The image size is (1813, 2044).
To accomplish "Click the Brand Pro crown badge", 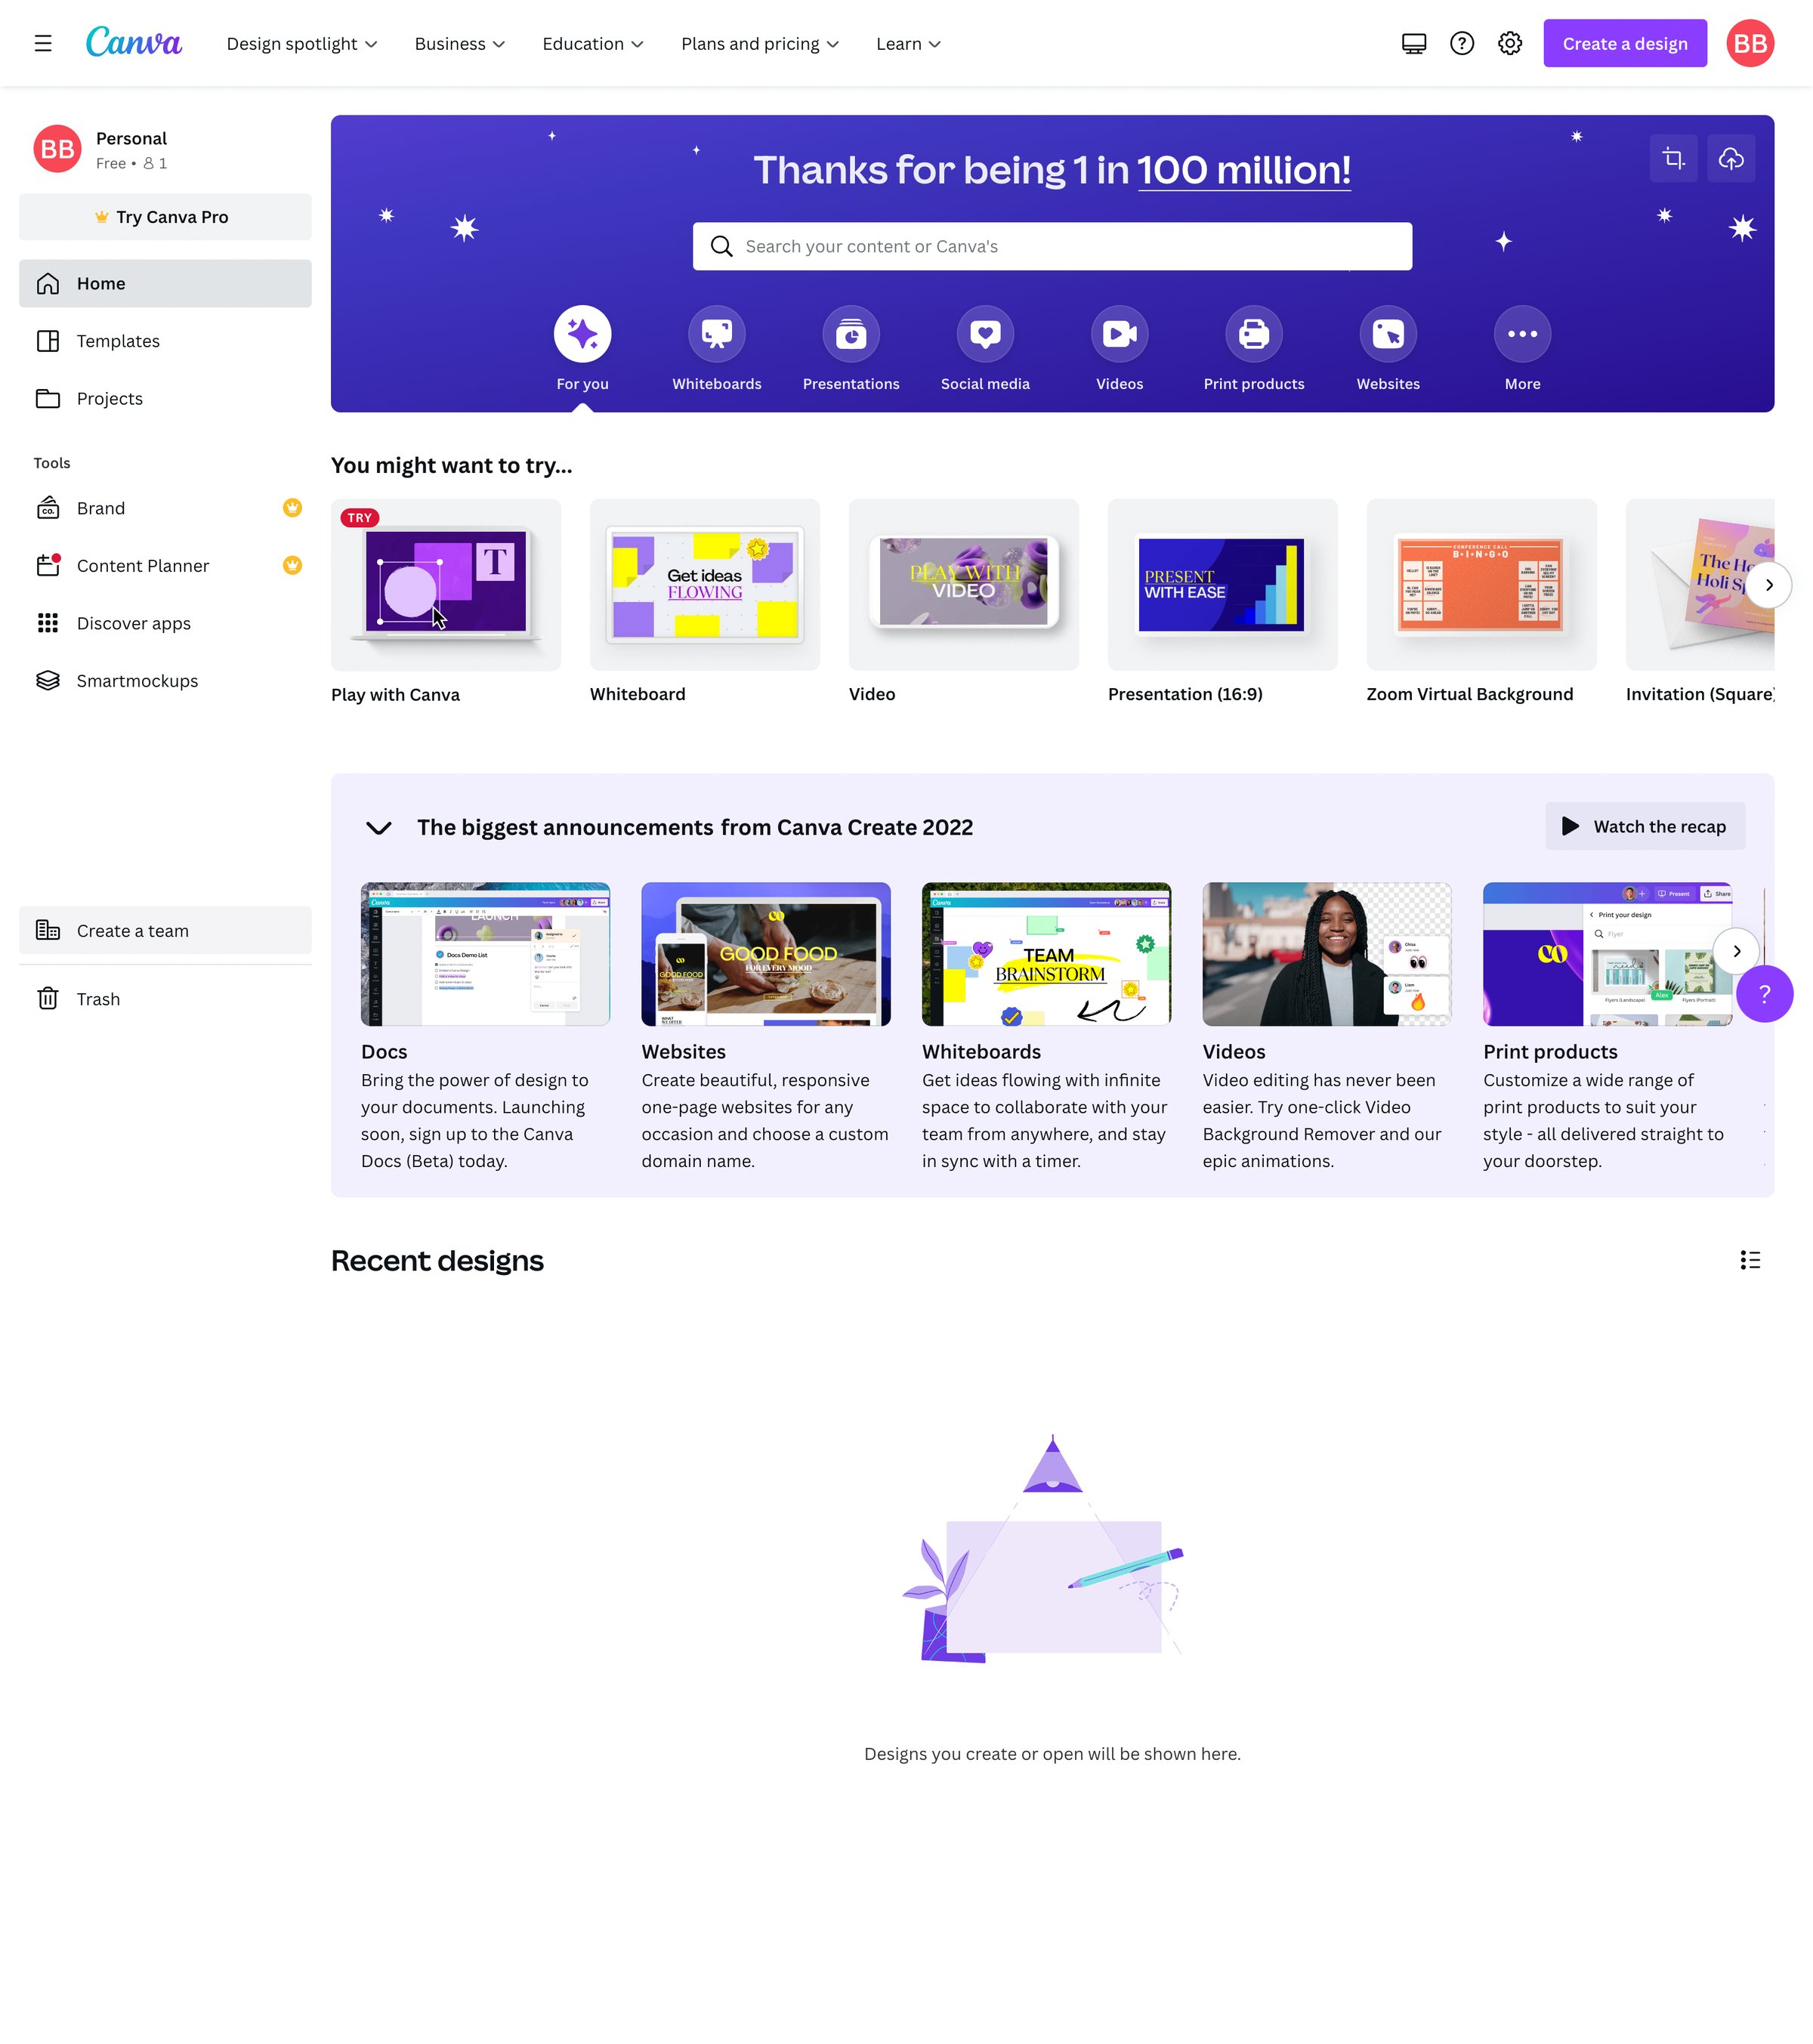I will 292,508.
